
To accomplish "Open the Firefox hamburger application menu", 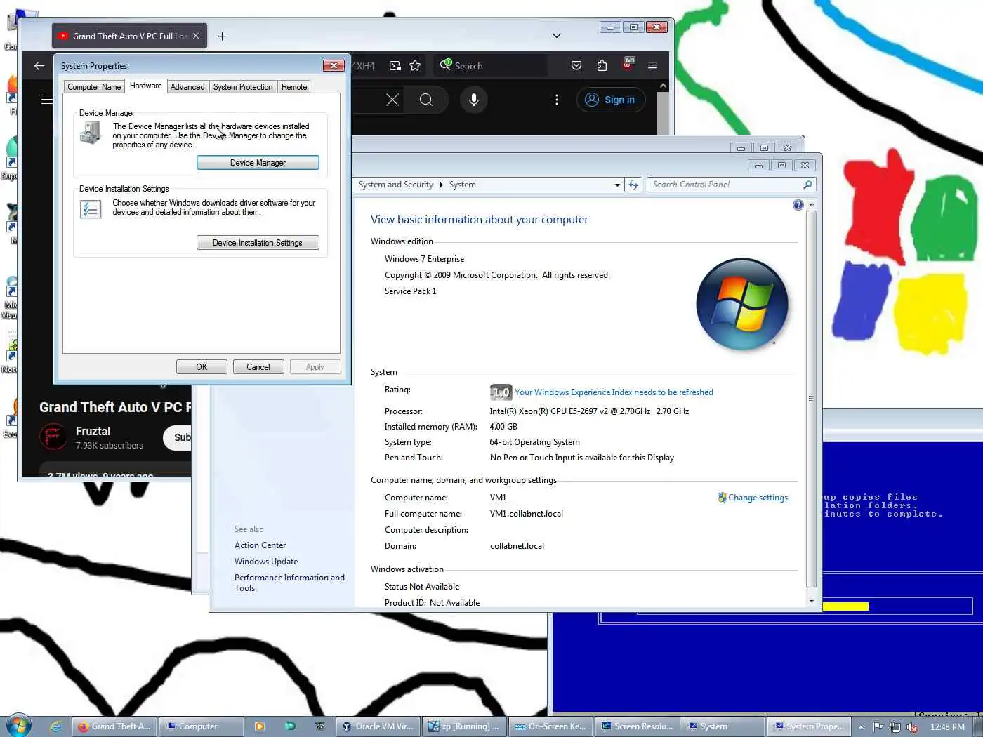I will click(x=652, y=65).
